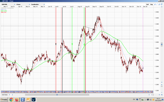164x102 pixels.
Task: Zoom out price axis with minus
Action: (x=162, y=92)
